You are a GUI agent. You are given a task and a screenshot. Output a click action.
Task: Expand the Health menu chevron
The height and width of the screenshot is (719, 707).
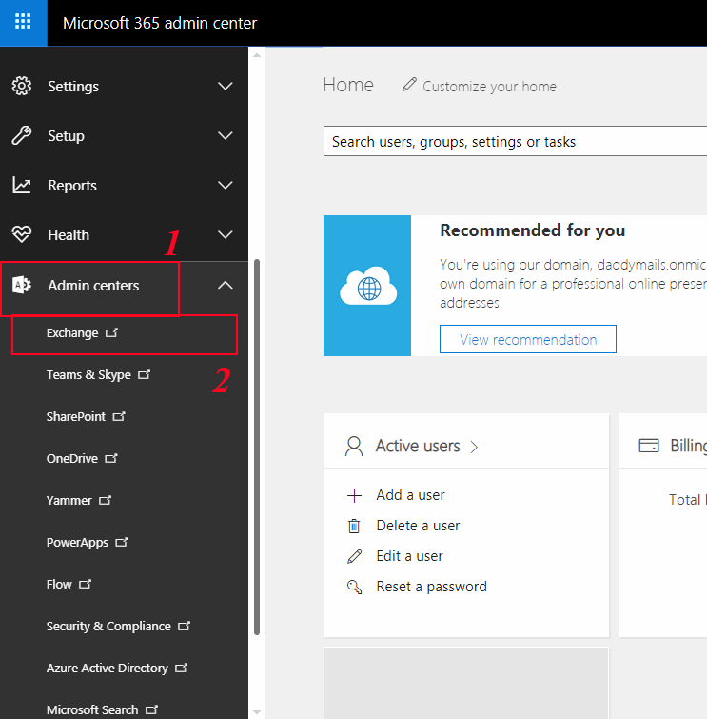[x=225, y=235]
